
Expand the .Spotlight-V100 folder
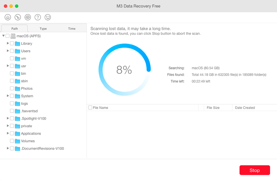(x=8, y=118)
